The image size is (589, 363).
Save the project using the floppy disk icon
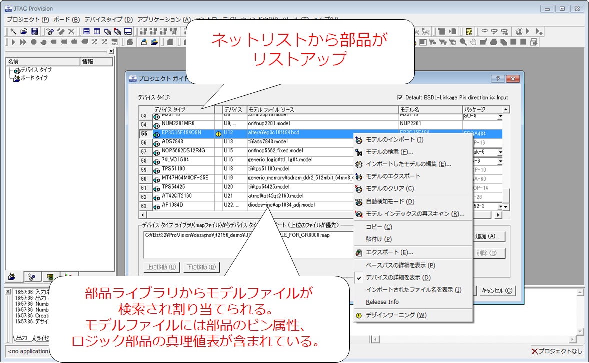[34, 31]
